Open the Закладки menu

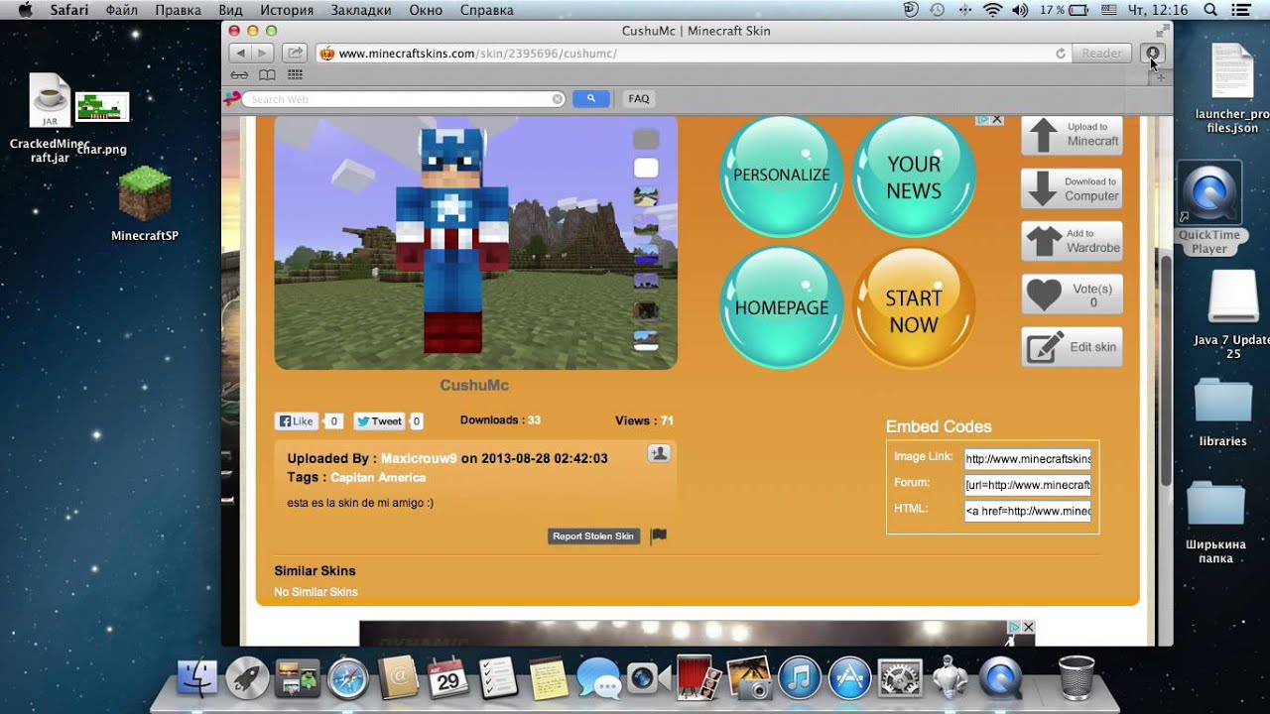pyautogui.click(x=361, y=10)
